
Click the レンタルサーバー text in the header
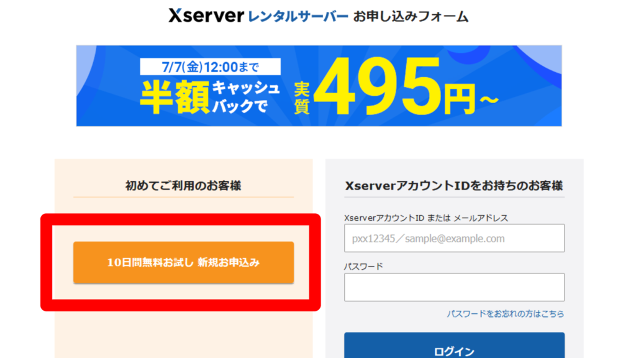click(x=298, y=17)
